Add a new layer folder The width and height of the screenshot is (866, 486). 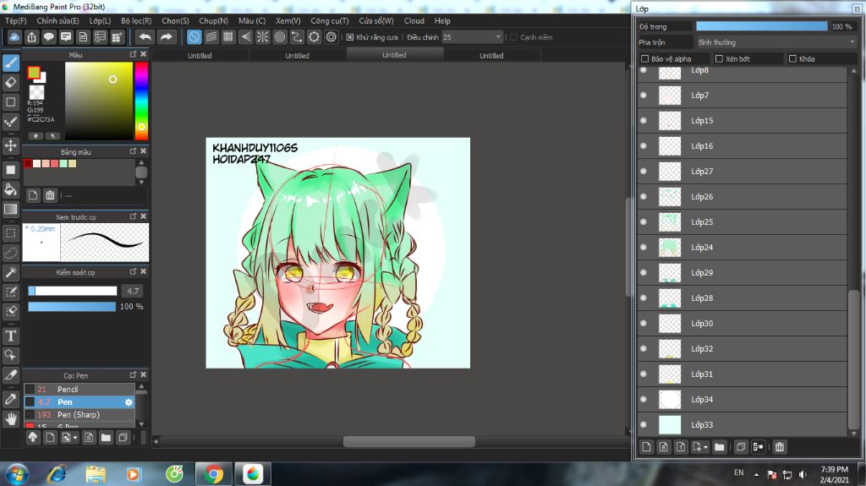[x=719, y=447]
